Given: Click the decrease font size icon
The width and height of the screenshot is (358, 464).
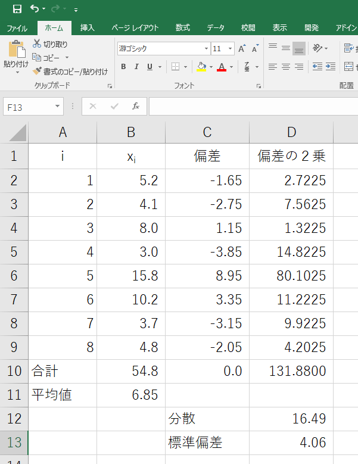Looking at the screenshot, I should pyautogui.click(x=255, y=48).
